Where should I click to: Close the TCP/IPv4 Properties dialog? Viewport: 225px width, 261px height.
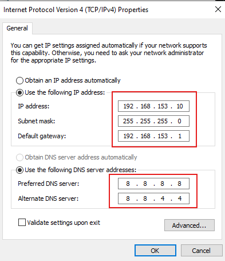point(218,9)
